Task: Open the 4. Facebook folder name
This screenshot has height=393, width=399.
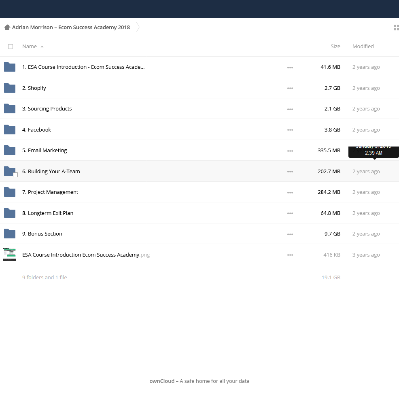Action: 37,130
